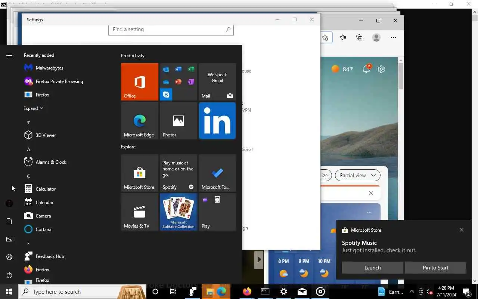Open the Action Center notifications icon

[x=466, y=292]
